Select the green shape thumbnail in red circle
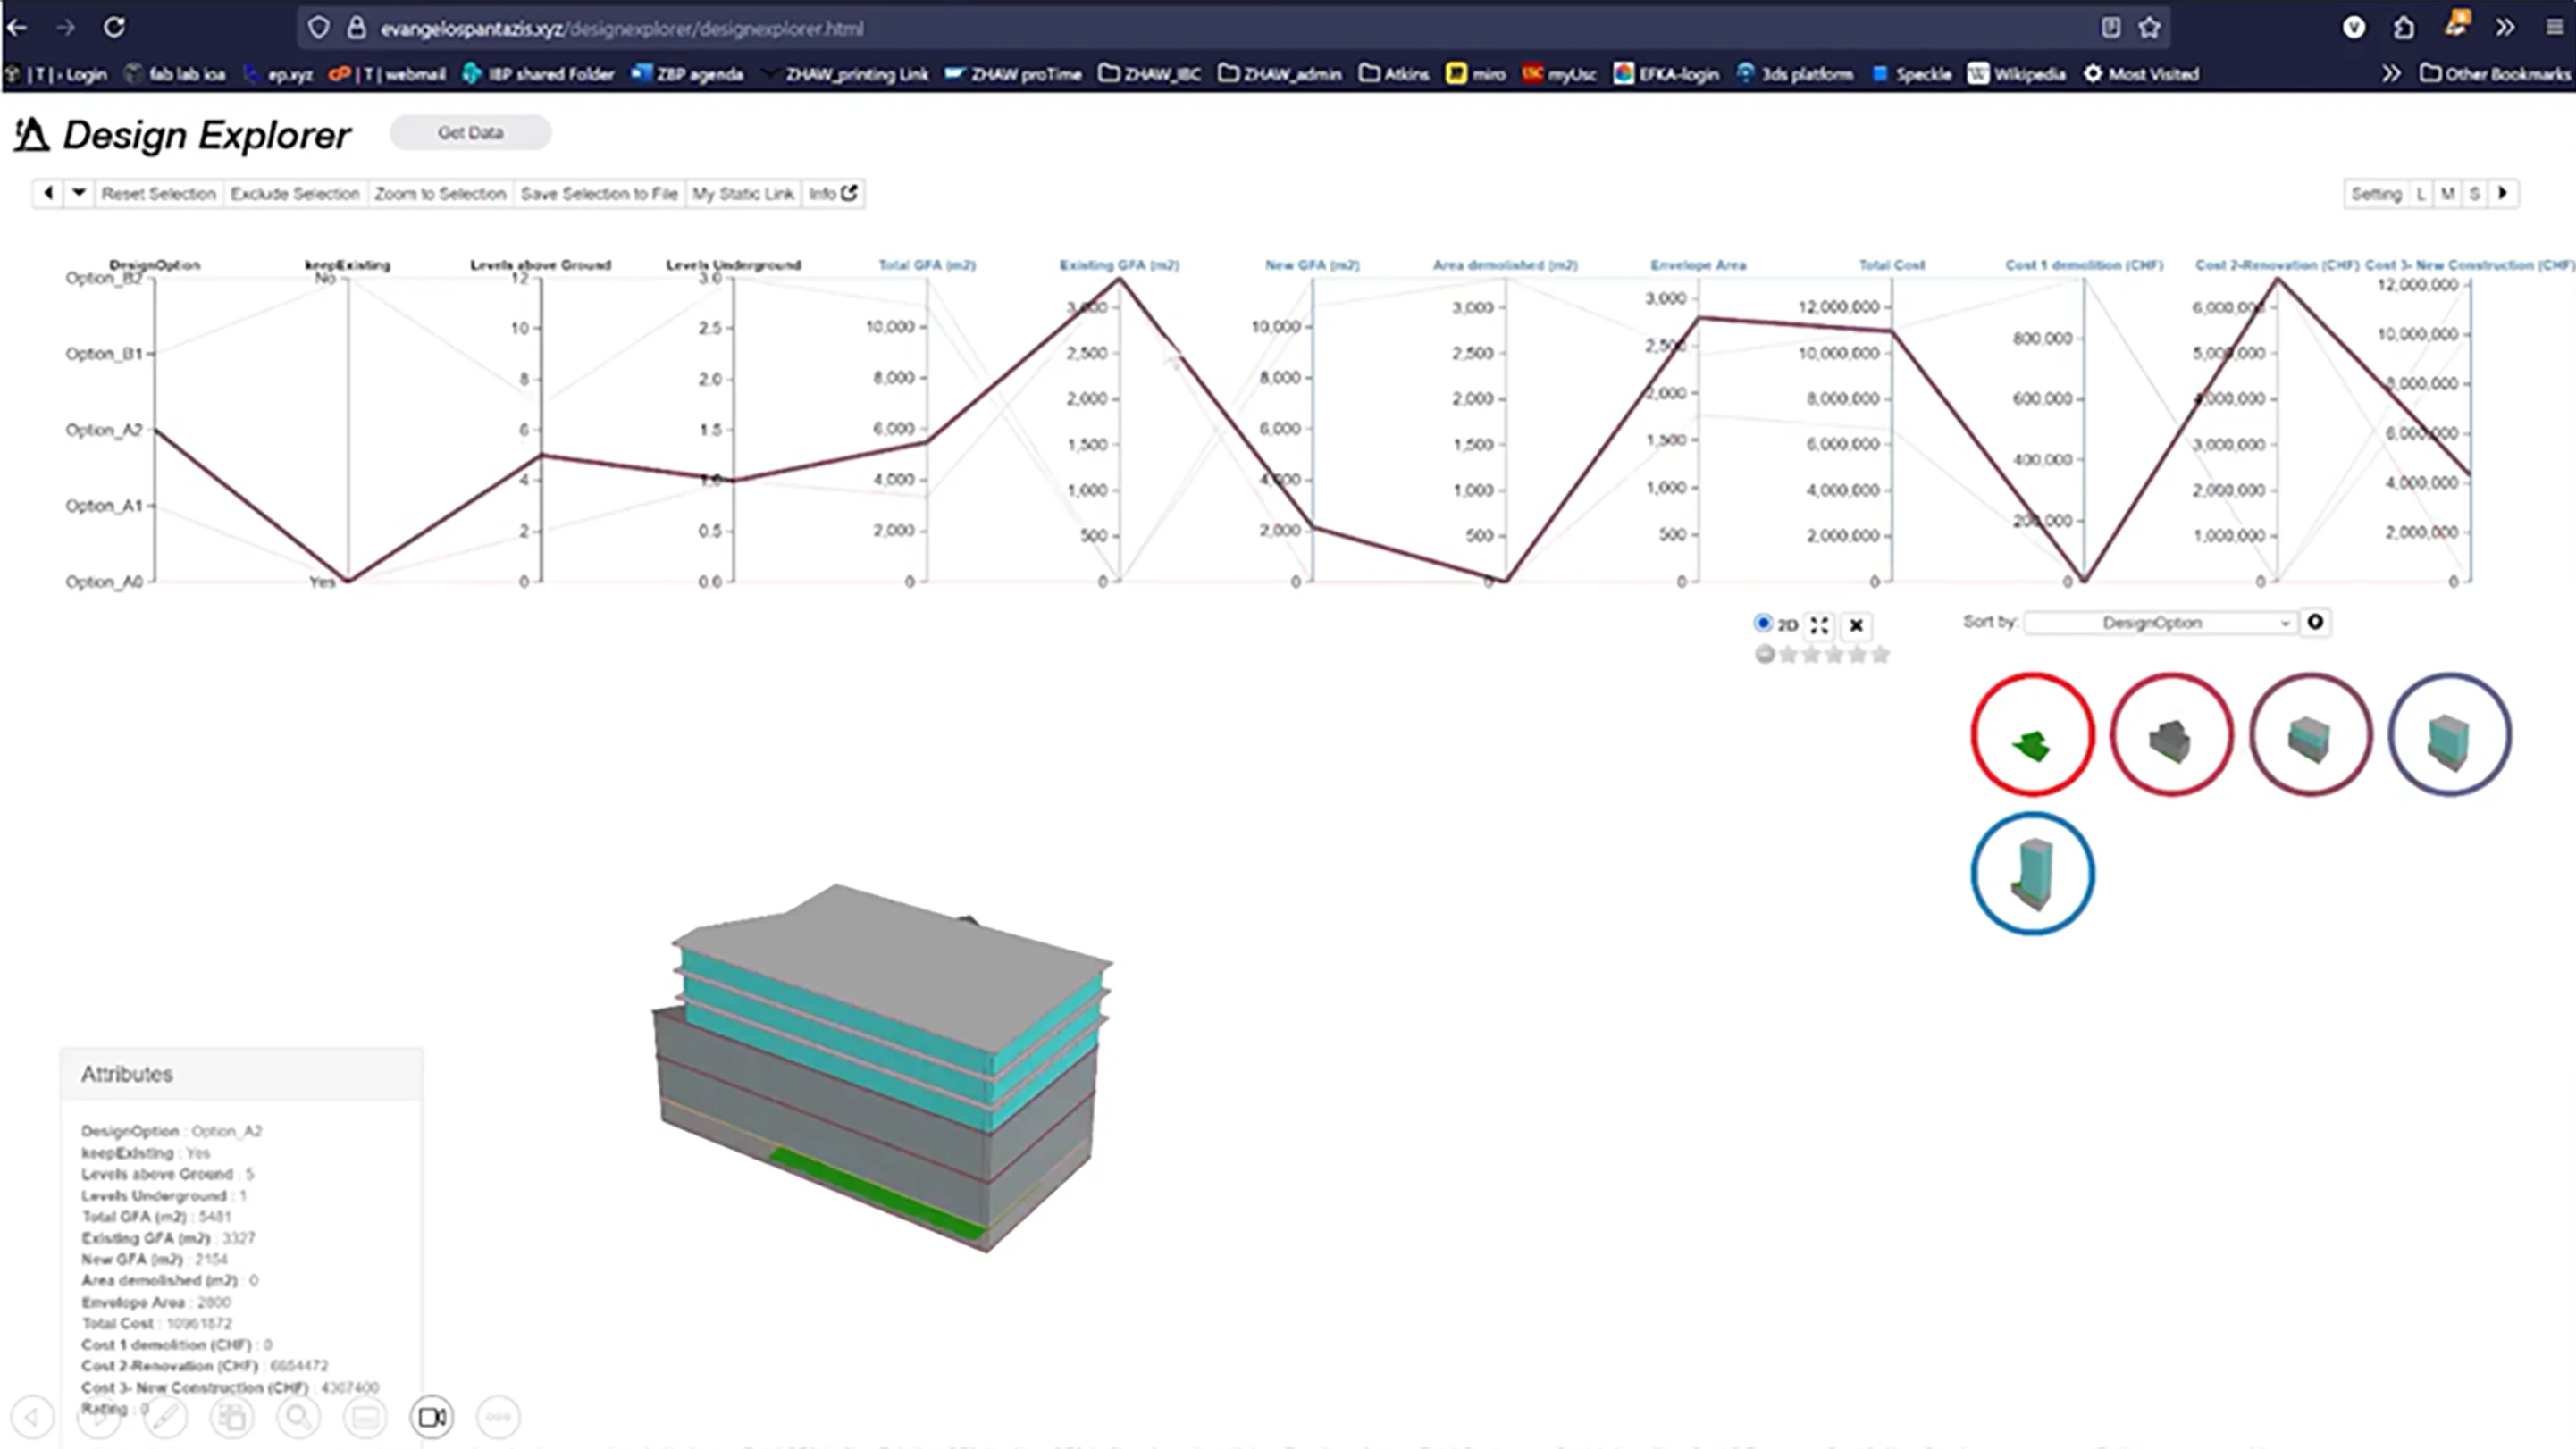 pyautogui.click(x=2032, y=735)
